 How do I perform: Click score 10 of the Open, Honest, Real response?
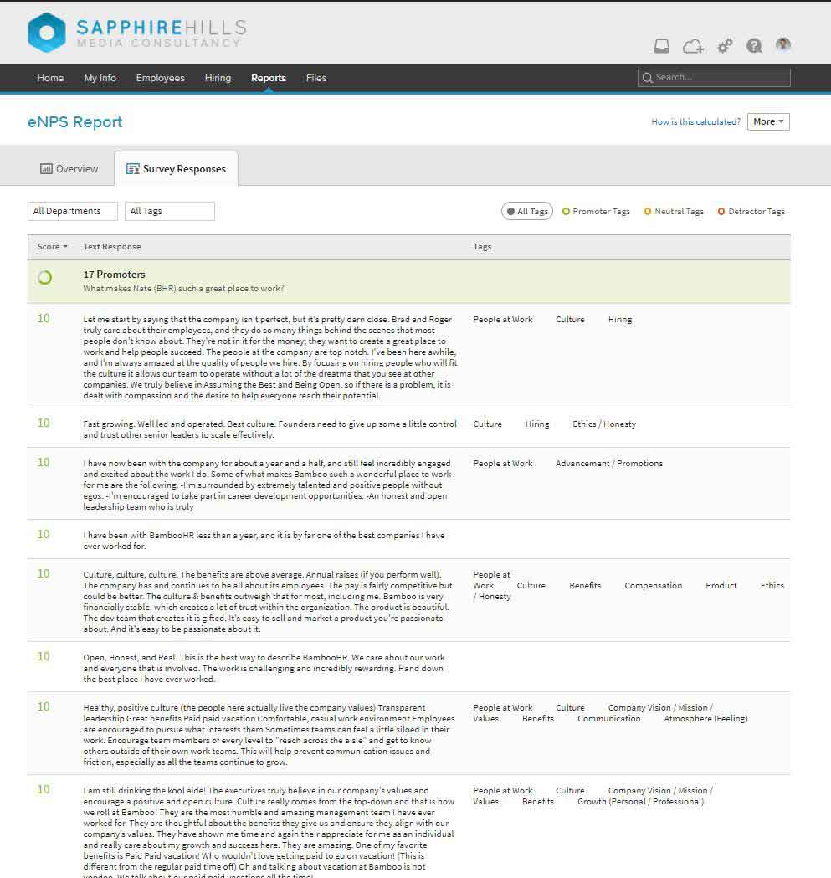[44, 656]
